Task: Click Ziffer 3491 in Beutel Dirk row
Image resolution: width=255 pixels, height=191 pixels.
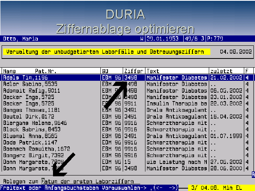Action: click(x=130, y=117)
